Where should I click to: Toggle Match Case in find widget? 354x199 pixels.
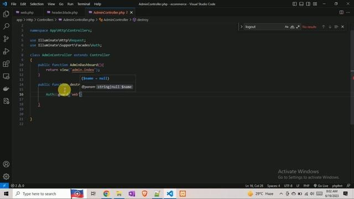coord(287,27)
